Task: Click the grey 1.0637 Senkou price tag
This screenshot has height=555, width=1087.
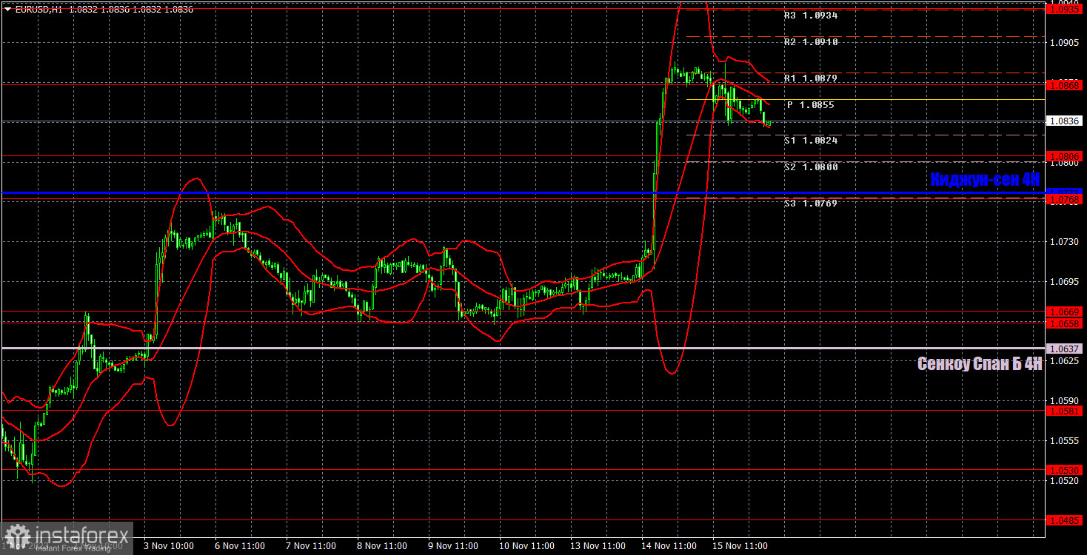Action: pyautogui.click(x=1065, y=349)
